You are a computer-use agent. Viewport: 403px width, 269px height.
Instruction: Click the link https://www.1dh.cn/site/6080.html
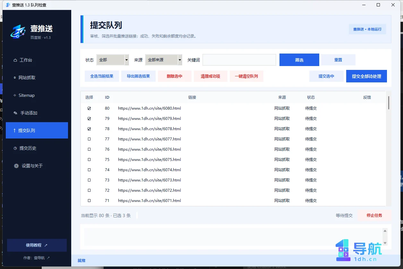(x=150, y=108)
